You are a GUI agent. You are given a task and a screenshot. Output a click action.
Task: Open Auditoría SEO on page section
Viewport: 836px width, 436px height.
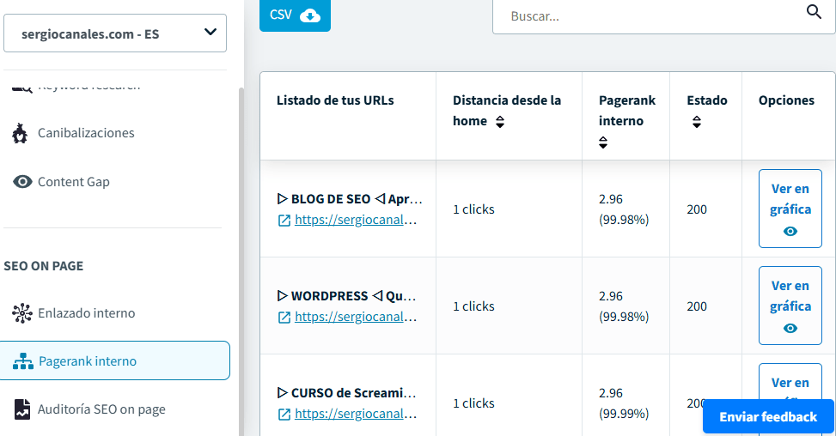pyautogui.click(x=101, y=409)
